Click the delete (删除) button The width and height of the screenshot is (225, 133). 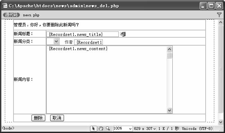pyautogui.click(x=38, y=118)
